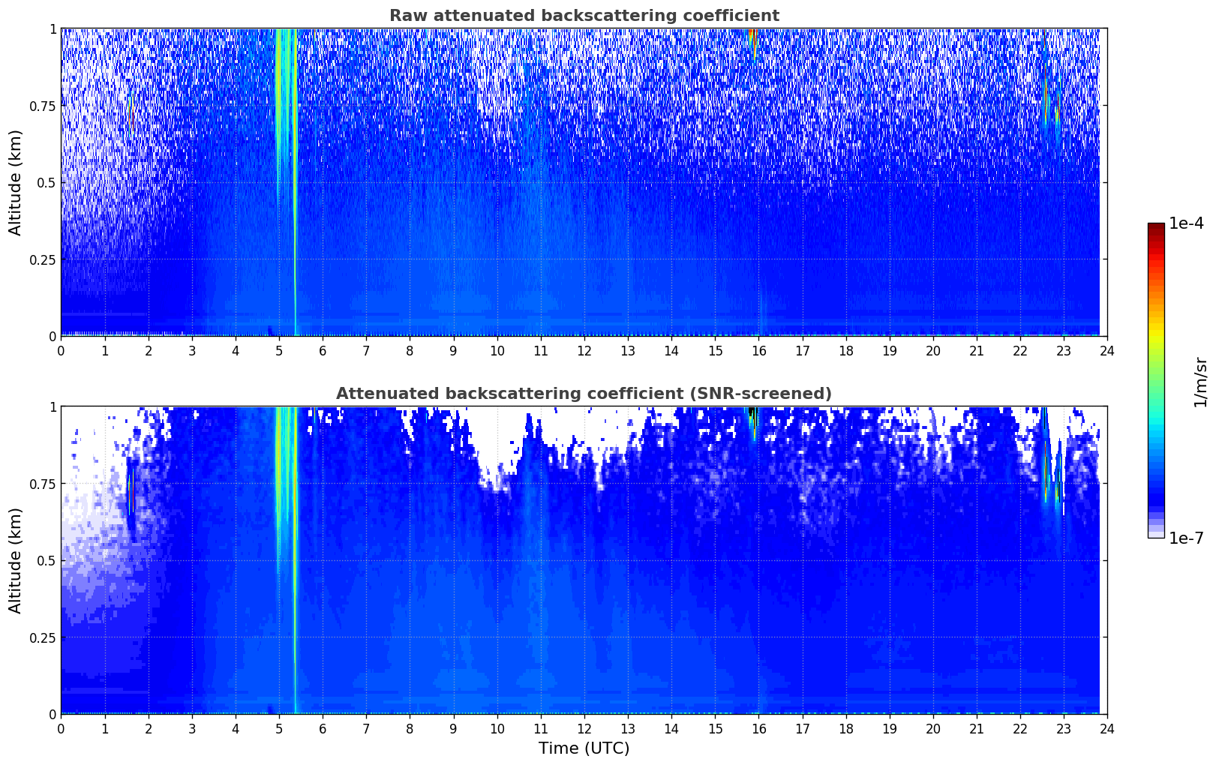
Task: Click the 'Altitude (km)' label of the SNR-screened plot
Action: 16,560
